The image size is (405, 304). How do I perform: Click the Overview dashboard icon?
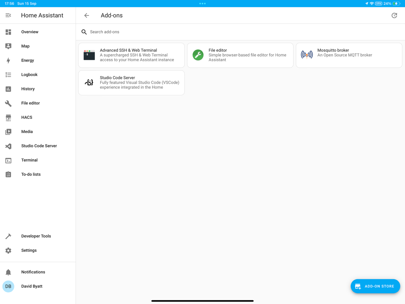(8, 32)
